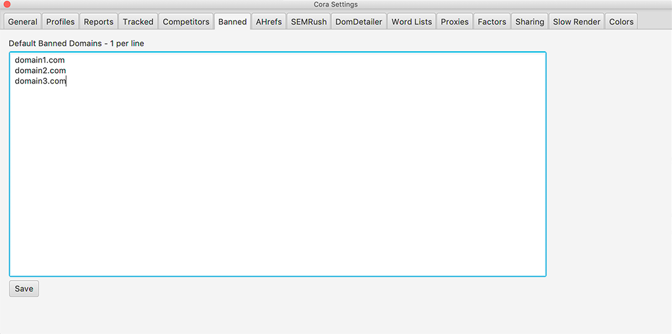Screen dimensions: 672x334
Task: Switch to the General tab
Action: 23,22
